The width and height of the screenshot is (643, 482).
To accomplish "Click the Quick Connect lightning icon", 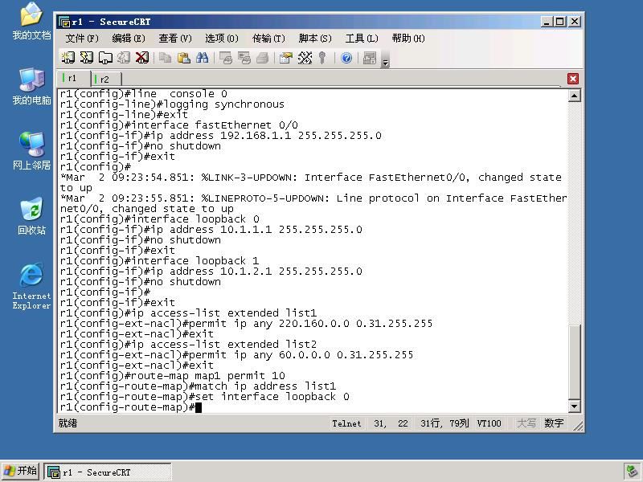I will click(87, 58).
